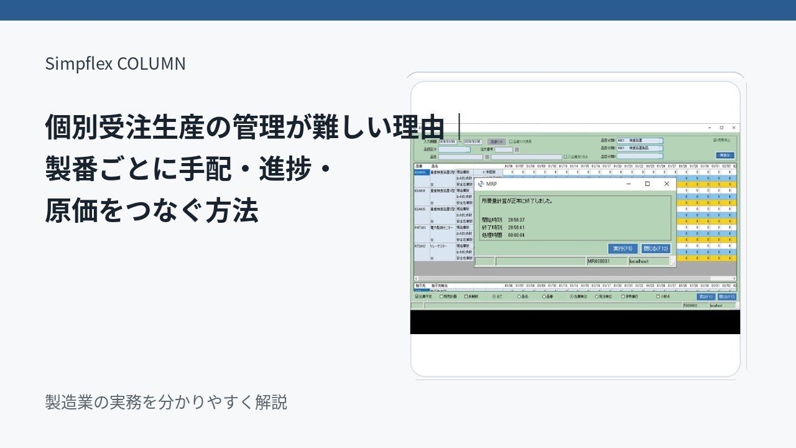Click the empty 品目分類3 field
The image size is (796, 448).
pos(640,156)
